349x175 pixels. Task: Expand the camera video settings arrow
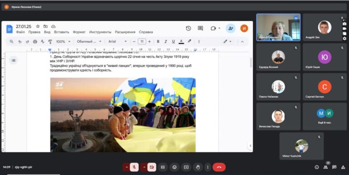point(144,167)
